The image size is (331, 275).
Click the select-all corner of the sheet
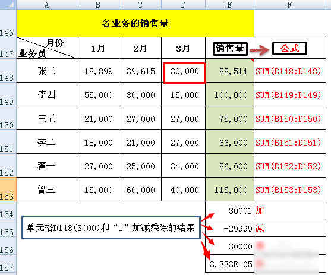coord(8,4)
